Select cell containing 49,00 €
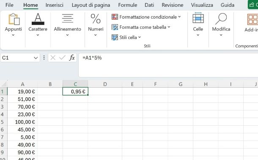Screen dimensions: 258x160 [22, 145]
